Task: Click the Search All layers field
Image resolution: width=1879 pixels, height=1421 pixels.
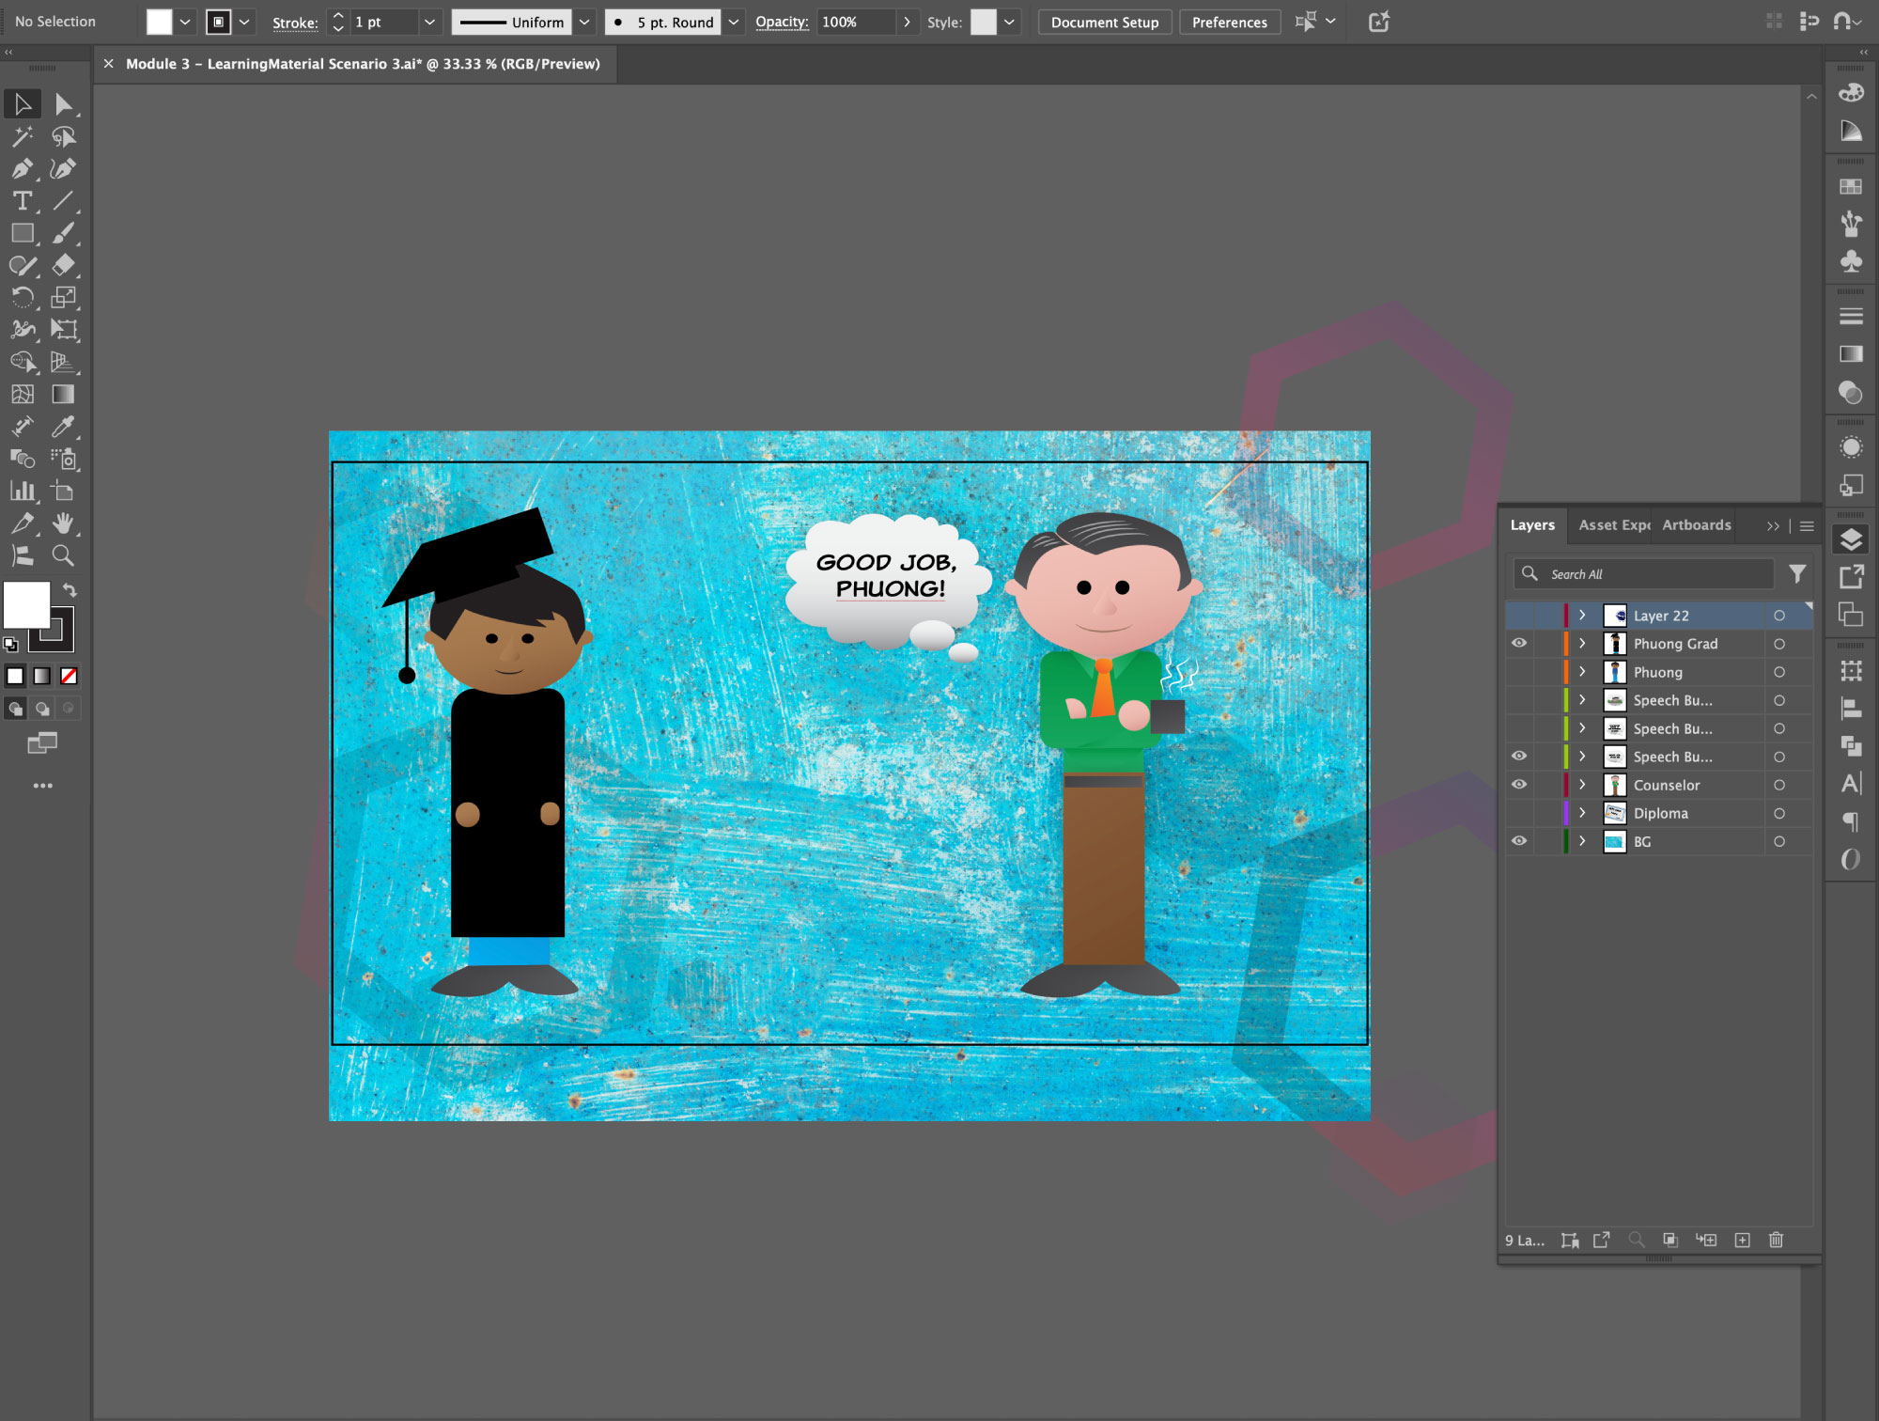Action: click(x=1654, y=574)
